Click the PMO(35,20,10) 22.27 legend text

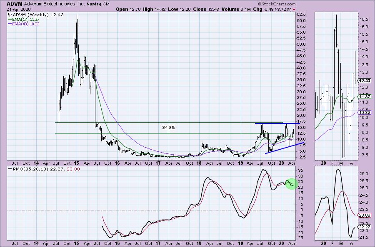(38, 169)
